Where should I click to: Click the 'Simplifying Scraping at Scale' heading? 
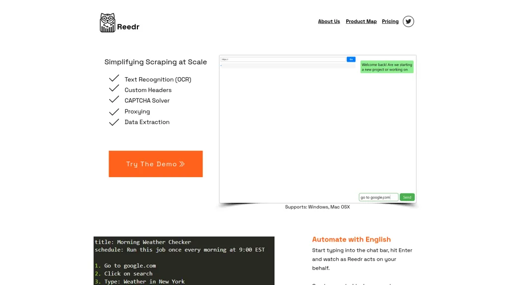coord(155,62)
